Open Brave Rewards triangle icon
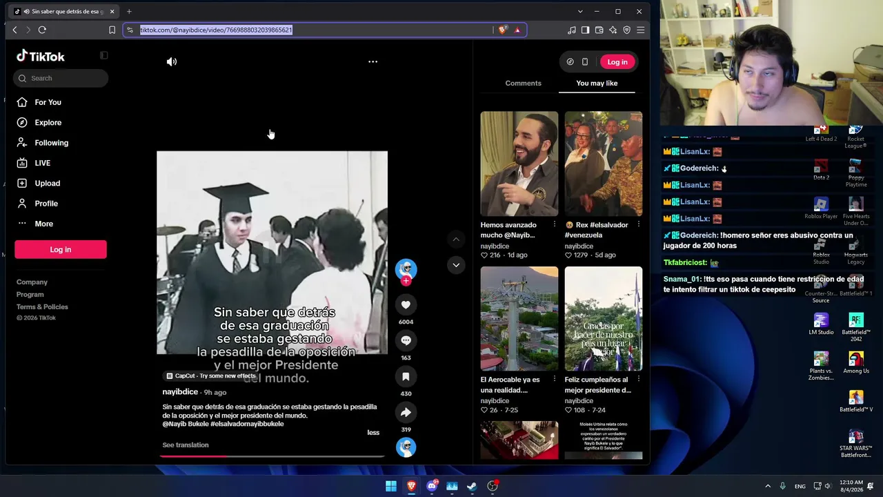The image size is (883, 497). tap(517, 30)
